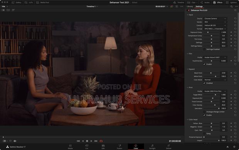Toggle Dehancer Pro 5.0.0 plugin on/off
The width and height of the screenshot is (239, 150).
tap(189, 10)
